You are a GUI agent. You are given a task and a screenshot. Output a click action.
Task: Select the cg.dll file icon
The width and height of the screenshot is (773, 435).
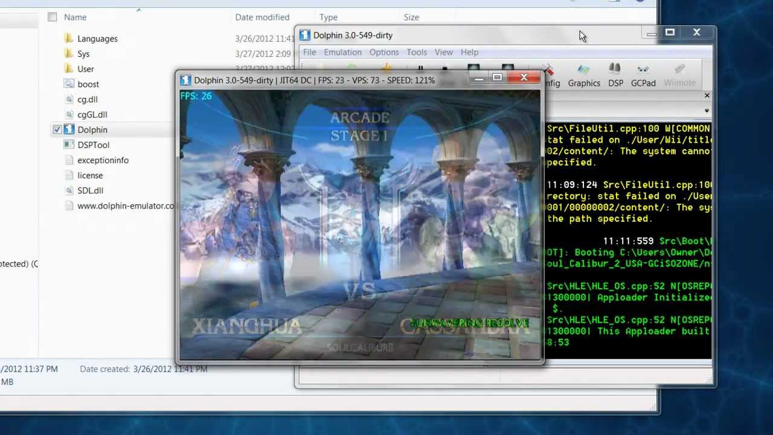pyautogui.click(x=68, y=99)
